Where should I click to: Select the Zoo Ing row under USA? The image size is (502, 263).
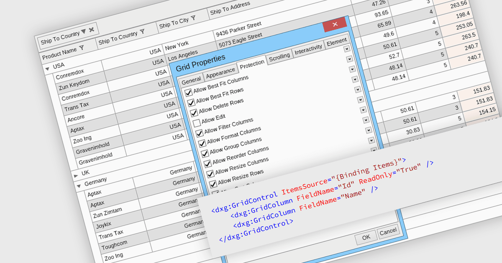82,140
